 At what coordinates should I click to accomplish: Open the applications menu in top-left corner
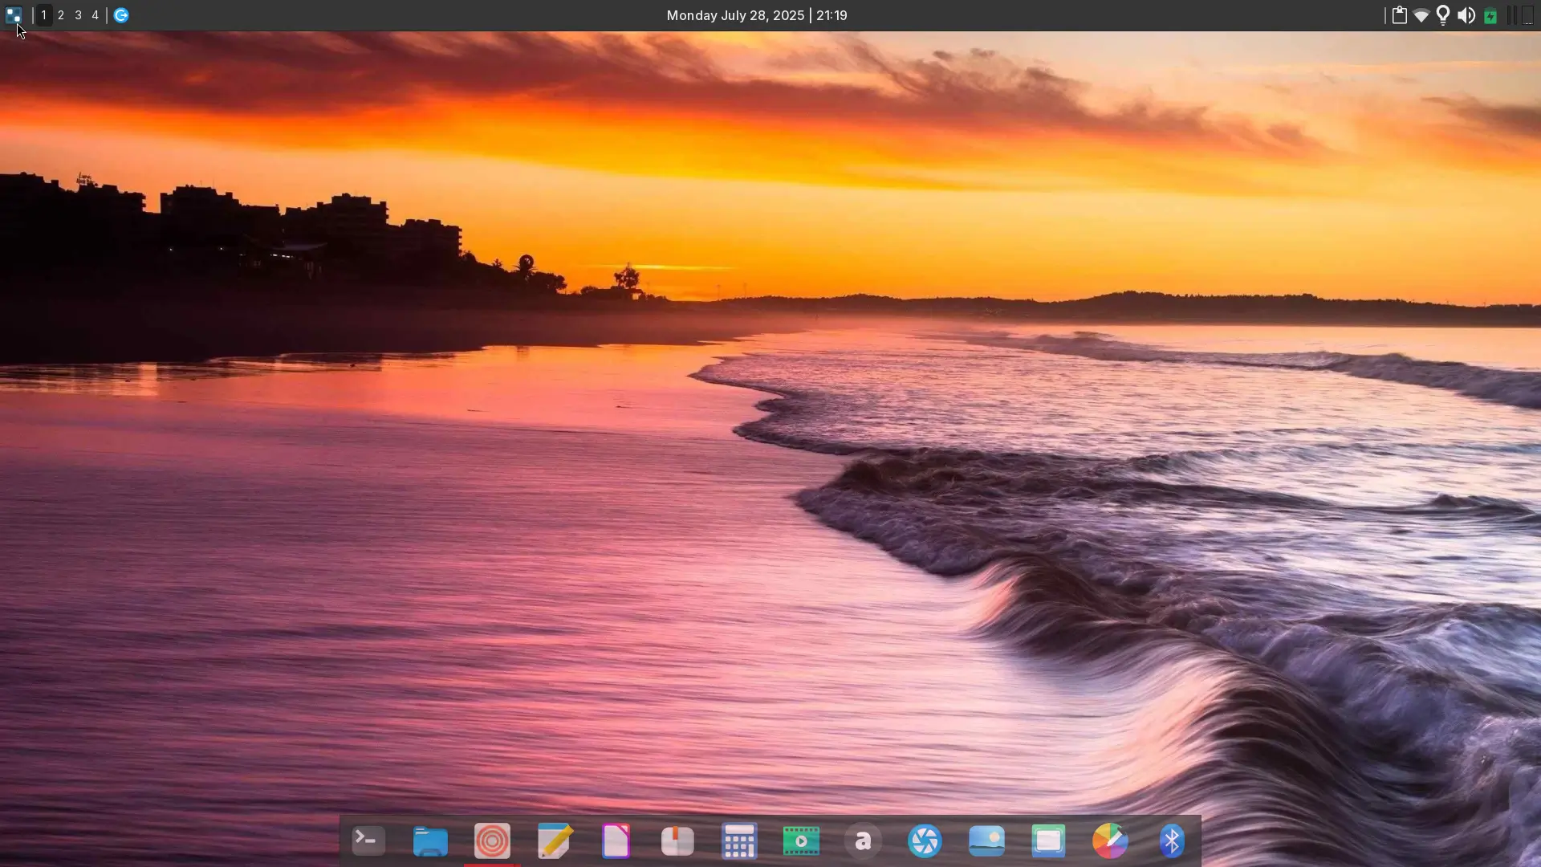(13, 15)
